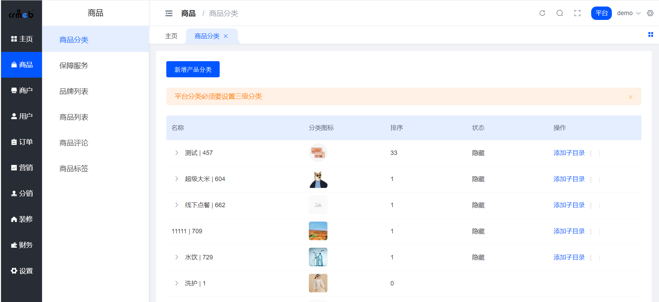Screen dimensions: 659x302
Task: Close the 商品分类 tab
Action: (226, 36)
